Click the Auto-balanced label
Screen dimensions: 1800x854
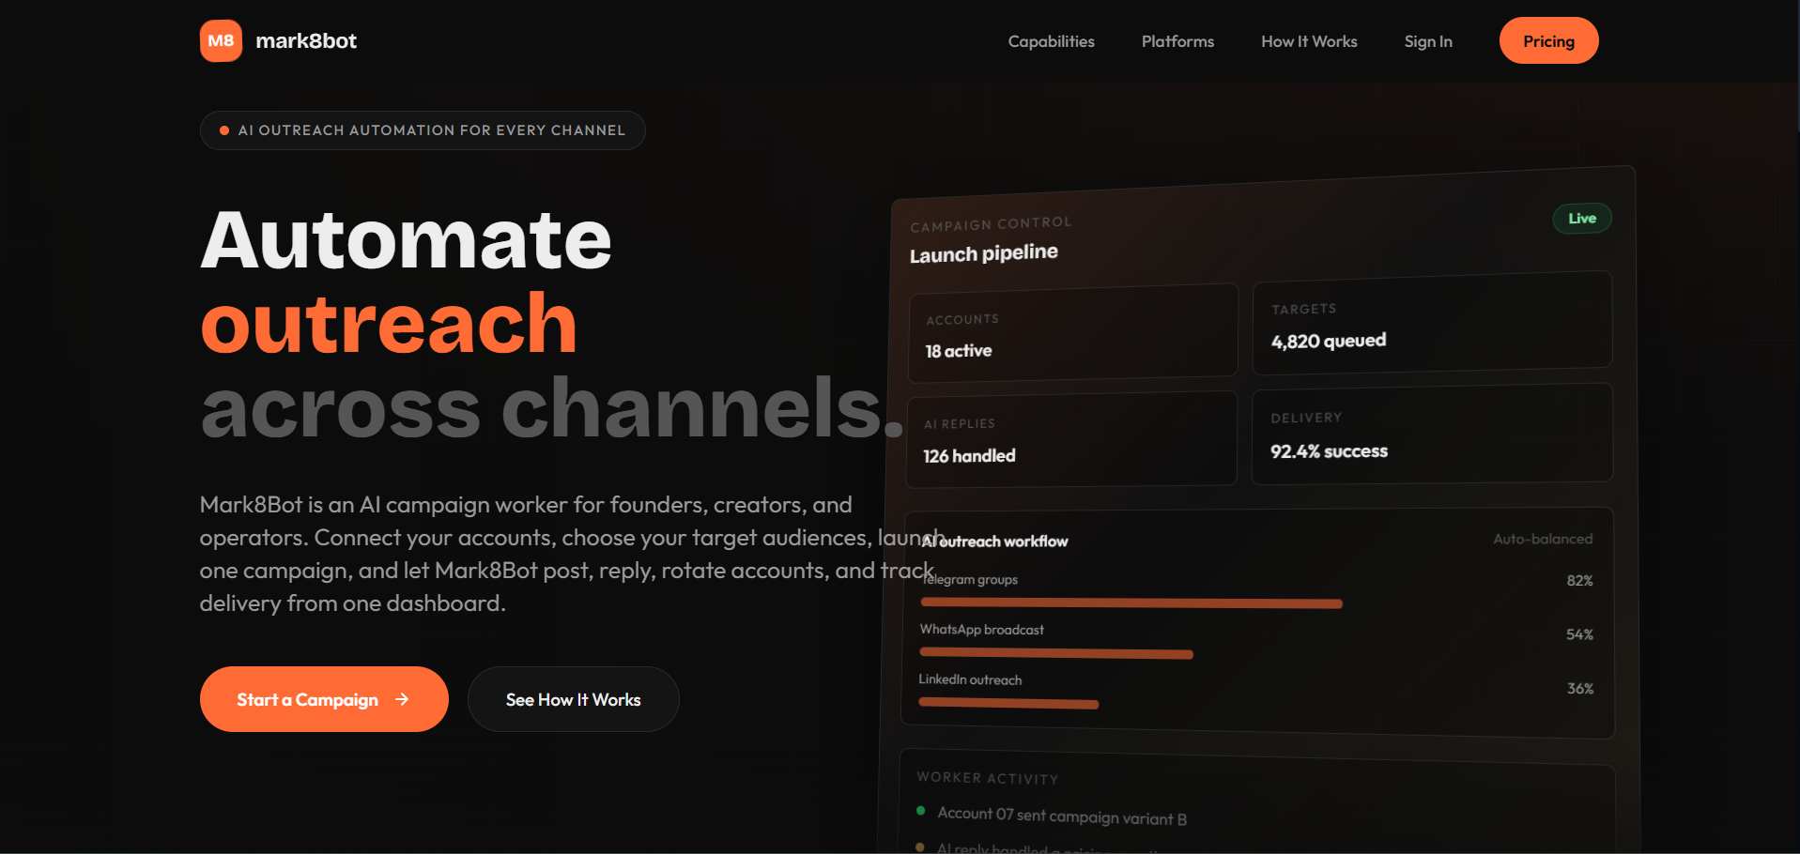[x=1543, y=539]
